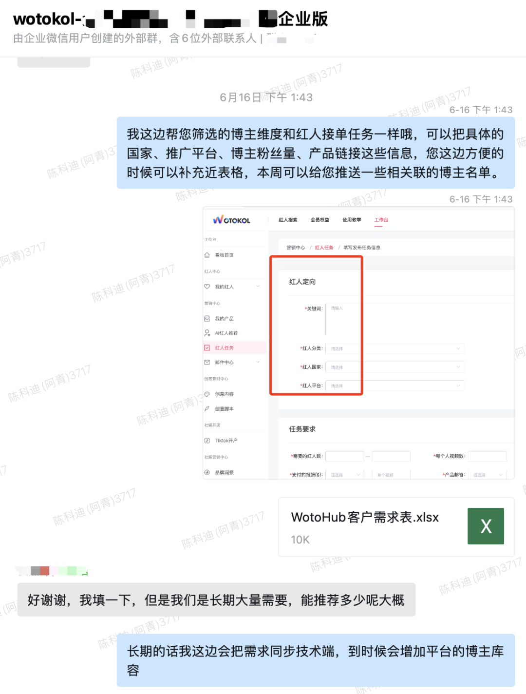Image resolution: width=526 pixels, height=694 pixels.
Task: Click the message starting 我这边帮您筛选的博主维度
Action: [x=316, y=153]
